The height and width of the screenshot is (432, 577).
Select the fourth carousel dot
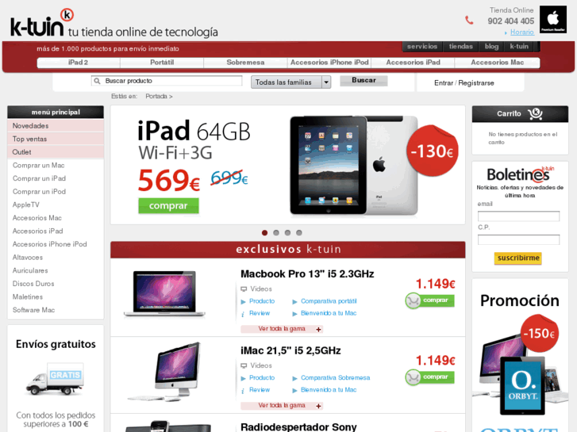pyautogui.click(x=299, y=233)
